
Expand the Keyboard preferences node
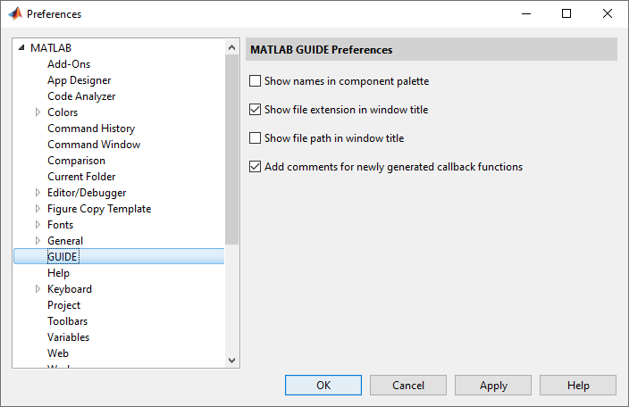point(38,289)
